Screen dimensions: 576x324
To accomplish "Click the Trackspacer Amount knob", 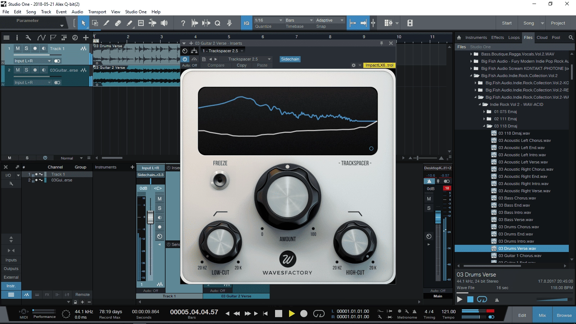I will [x=288, y=197].
